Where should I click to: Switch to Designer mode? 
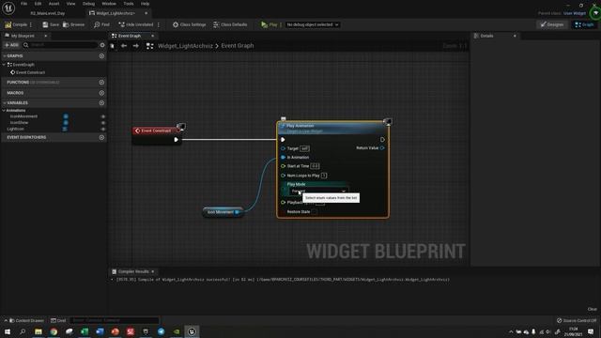pos(552,24)
